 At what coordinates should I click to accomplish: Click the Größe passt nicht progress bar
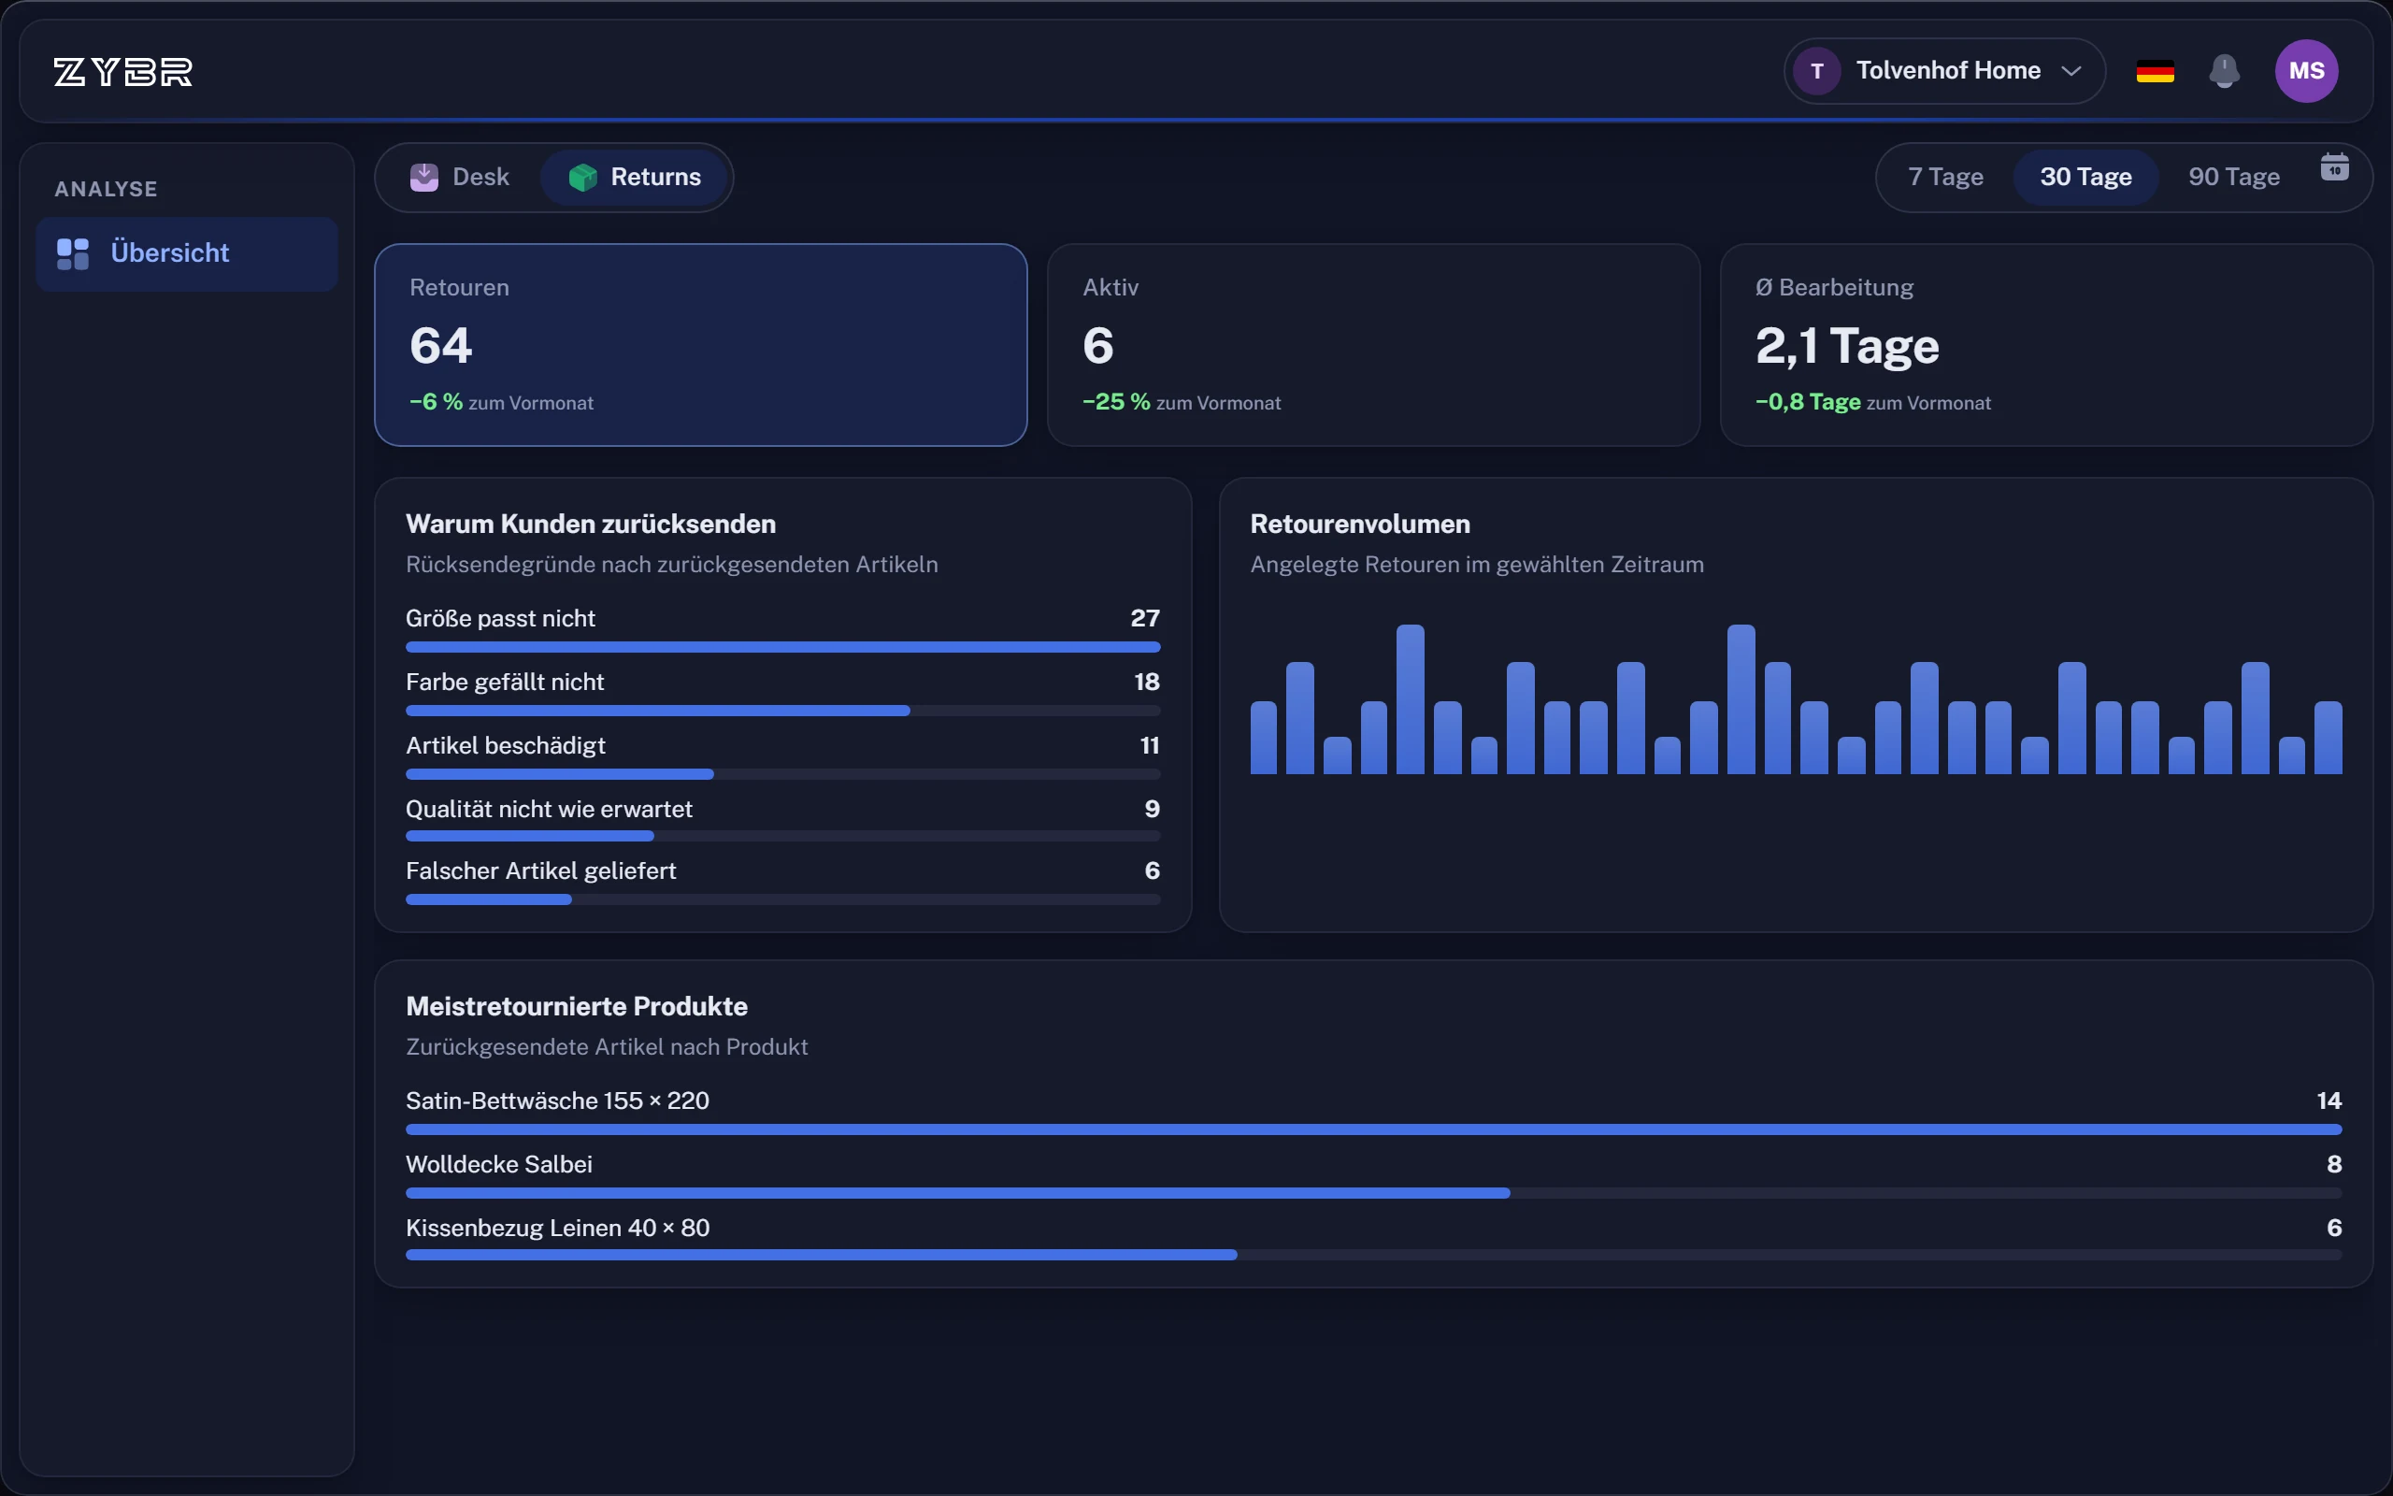782,647
